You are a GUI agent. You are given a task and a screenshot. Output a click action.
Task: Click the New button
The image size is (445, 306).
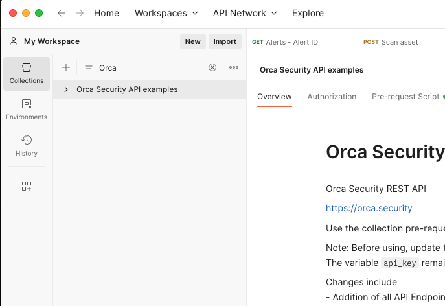(x=192, y=41)
